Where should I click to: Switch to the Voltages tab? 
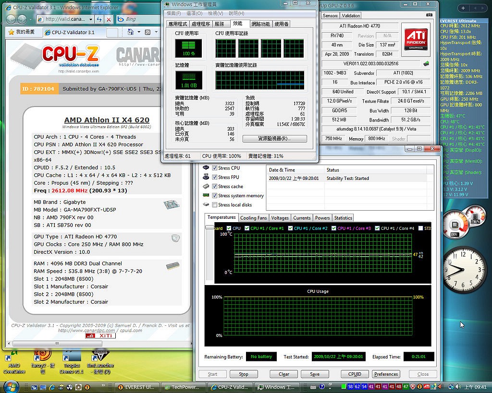(x=280, y=218)
